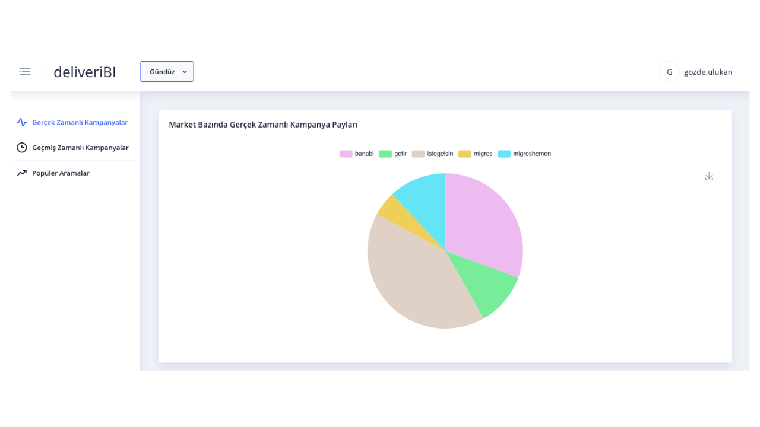Viewport: 760px width, 427px height.
Task: Click the pulse icon for real-time campaigns
Action: click(x=22, y=122)
